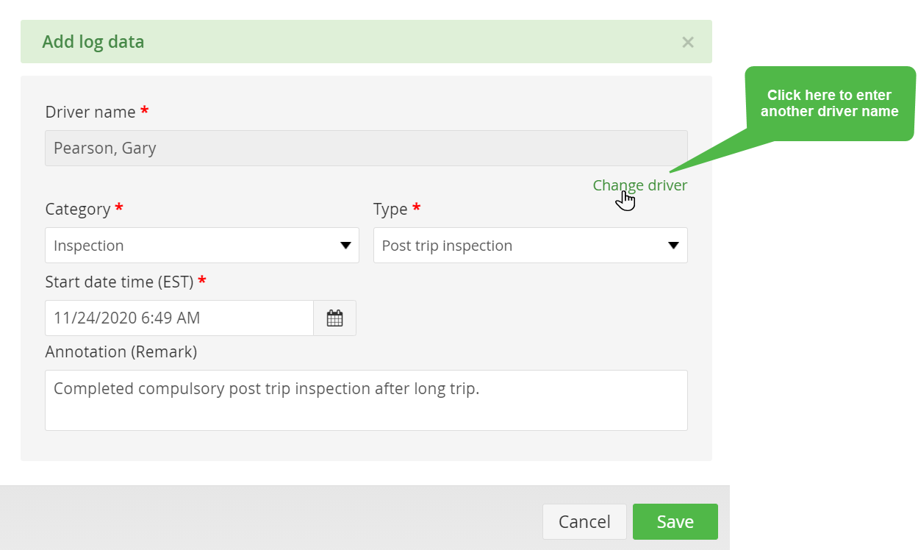This screenshot has height=550, width=918.
Task: Click the Category field label
Action: click(78, 209)
